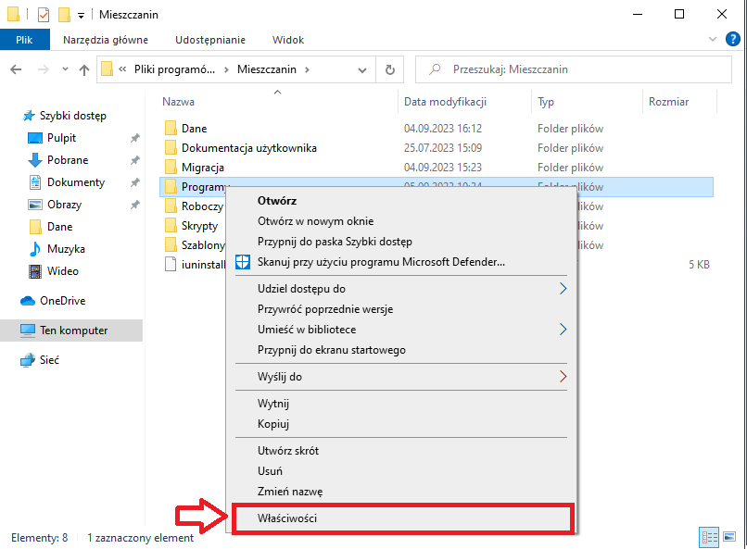
Task: Sort by Data modyfikacji column header
Action: [x=445, y=102]
